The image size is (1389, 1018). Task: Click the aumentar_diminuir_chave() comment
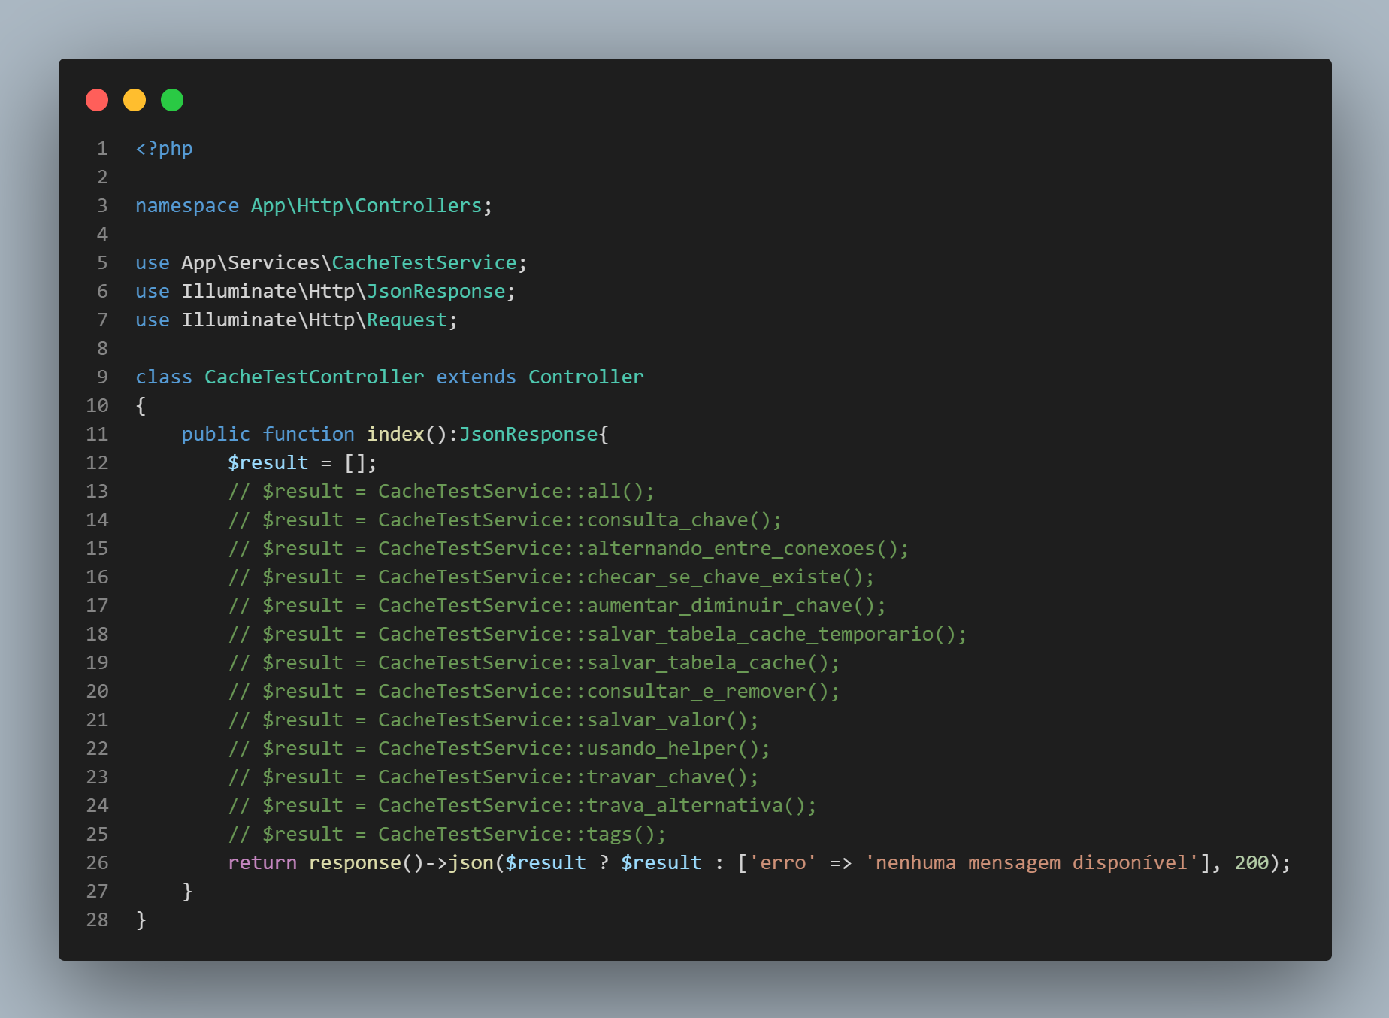click(557, 606)
